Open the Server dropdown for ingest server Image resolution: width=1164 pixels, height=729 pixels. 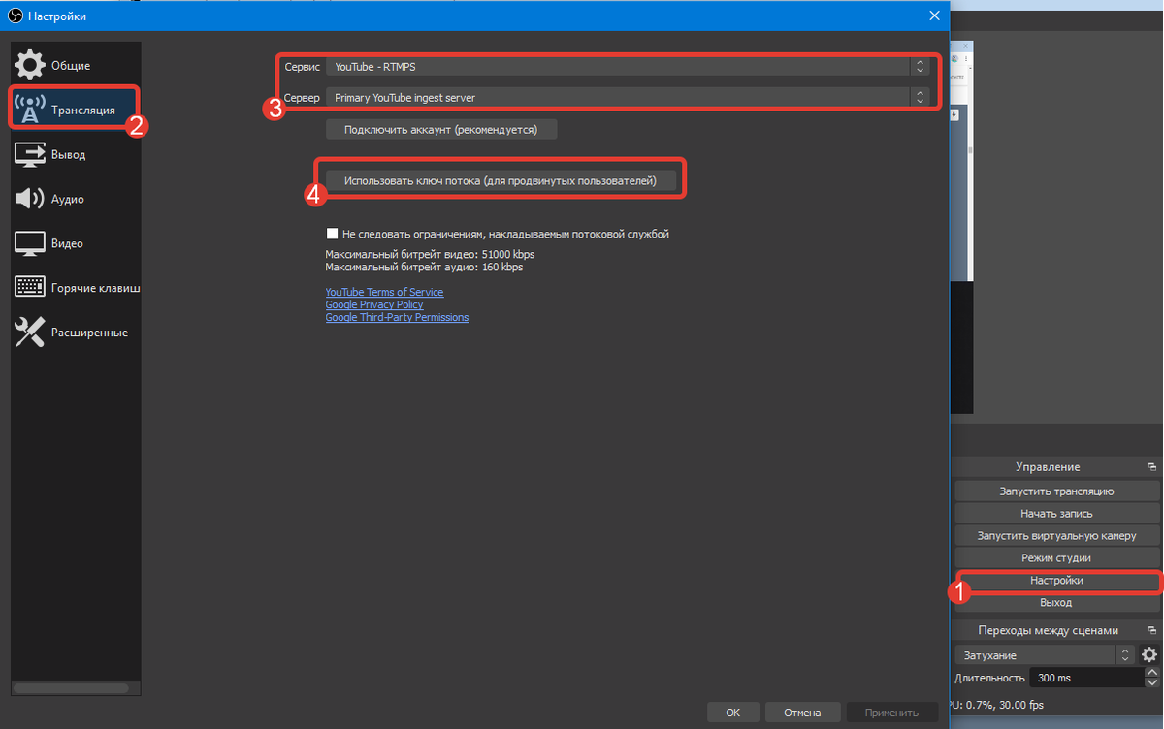(627, 97)
